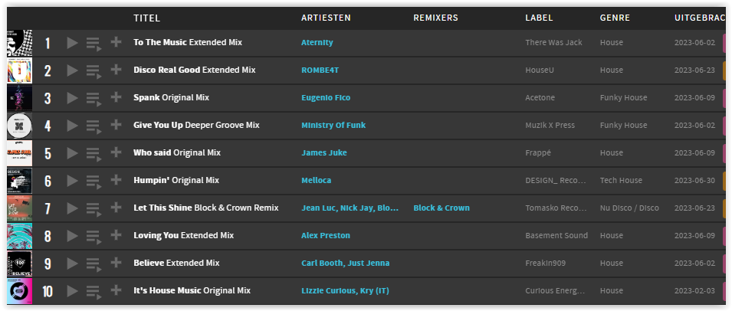Add Loving You to queue
The image size is (732, 311).
coord(94,237)
